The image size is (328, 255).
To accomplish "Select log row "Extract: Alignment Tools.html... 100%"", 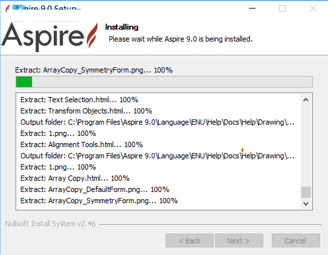I will (x=82, y=144).
